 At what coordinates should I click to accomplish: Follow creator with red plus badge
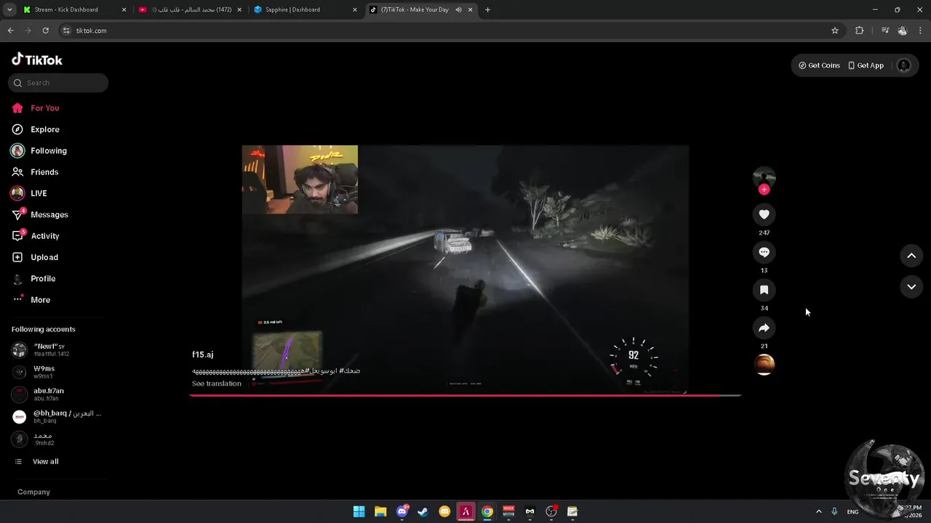click(x=764, y=190)
